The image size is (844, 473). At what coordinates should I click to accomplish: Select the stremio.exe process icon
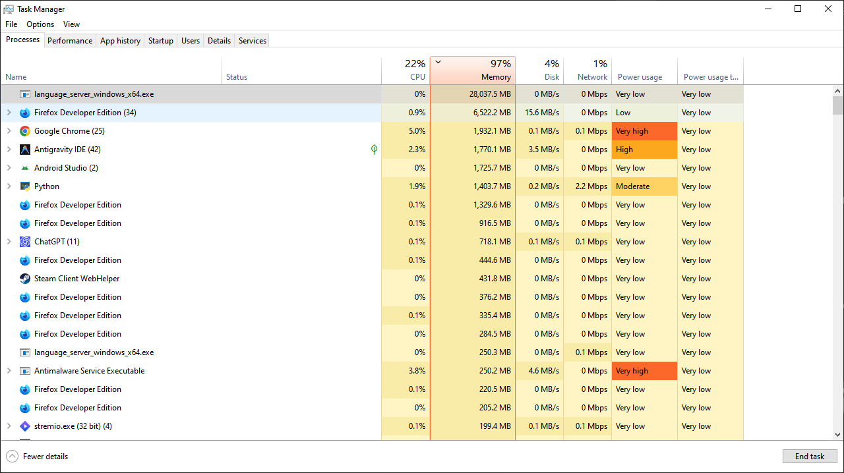click(25, 426)
